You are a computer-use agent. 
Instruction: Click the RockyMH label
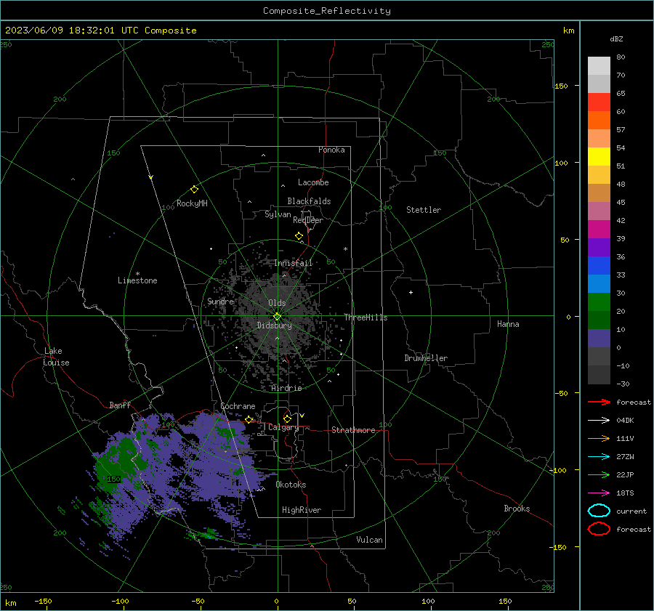(x=192, y=203)
